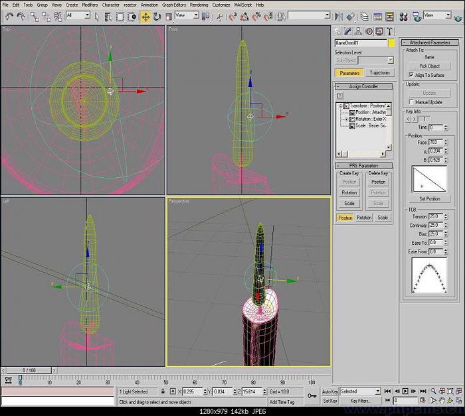Collapse the Attachment Parameters rollout
Viewport: 465px width, 416px height.
(x=430, y=42)
